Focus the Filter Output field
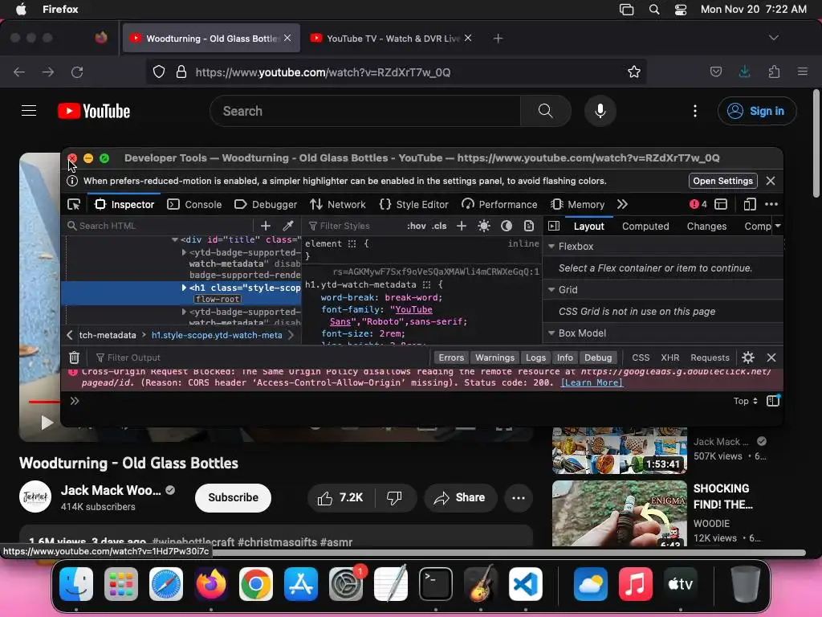The width and height of the screenshot is (822, 617). click(x=262, y=358)
